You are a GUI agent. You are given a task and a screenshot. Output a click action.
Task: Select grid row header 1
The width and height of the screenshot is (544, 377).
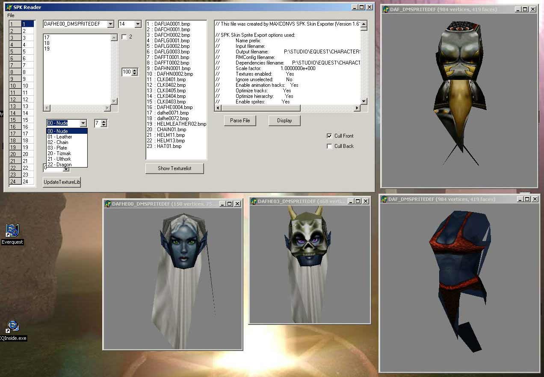pos(15,24)
